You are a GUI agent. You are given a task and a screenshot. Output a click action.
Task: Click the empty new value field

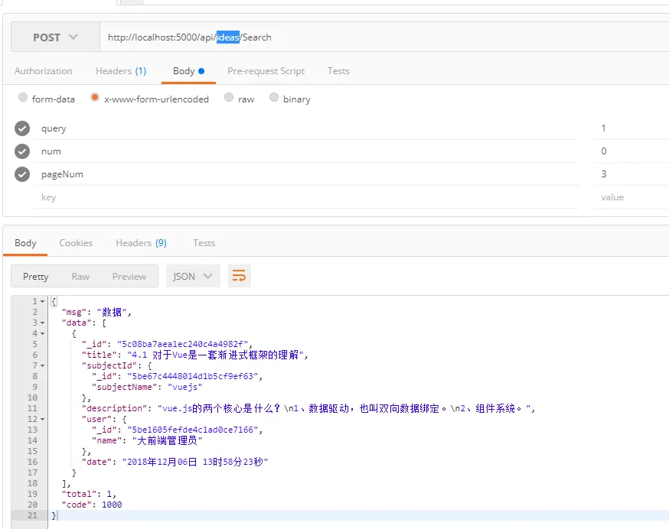631,197
